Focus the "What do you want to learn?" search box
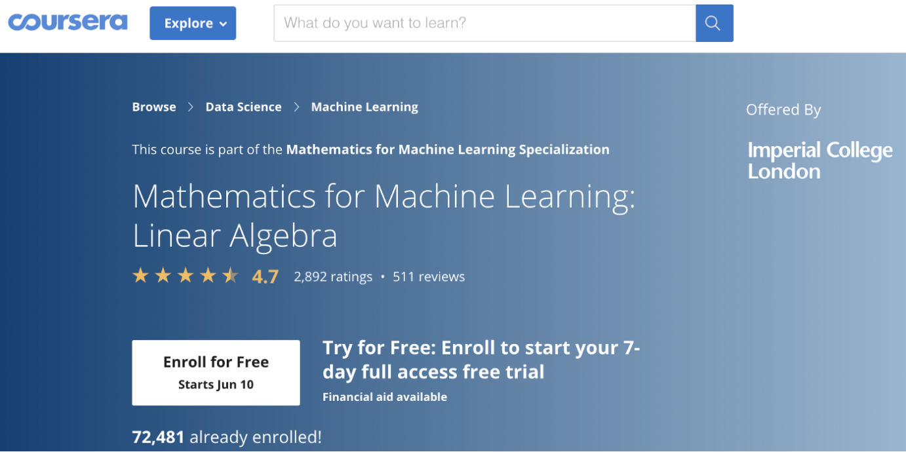Image resolution: width=906 pixels, height=452 pixels. 484,24
